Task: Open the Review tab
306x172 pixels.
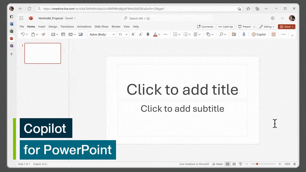Action: click(116, 27)
